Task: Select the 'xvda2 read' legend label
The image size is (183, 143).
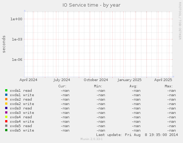Action: (21, 100)
